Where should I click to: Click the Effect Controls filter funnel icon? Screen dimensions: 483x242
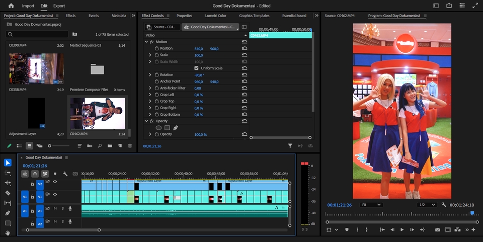pyautogui.click(x=290, y=145)
